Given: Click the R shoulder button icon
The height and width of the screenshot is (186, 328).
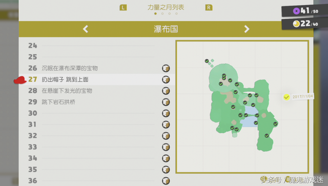Looking at the screenshot, I should 209,8.
